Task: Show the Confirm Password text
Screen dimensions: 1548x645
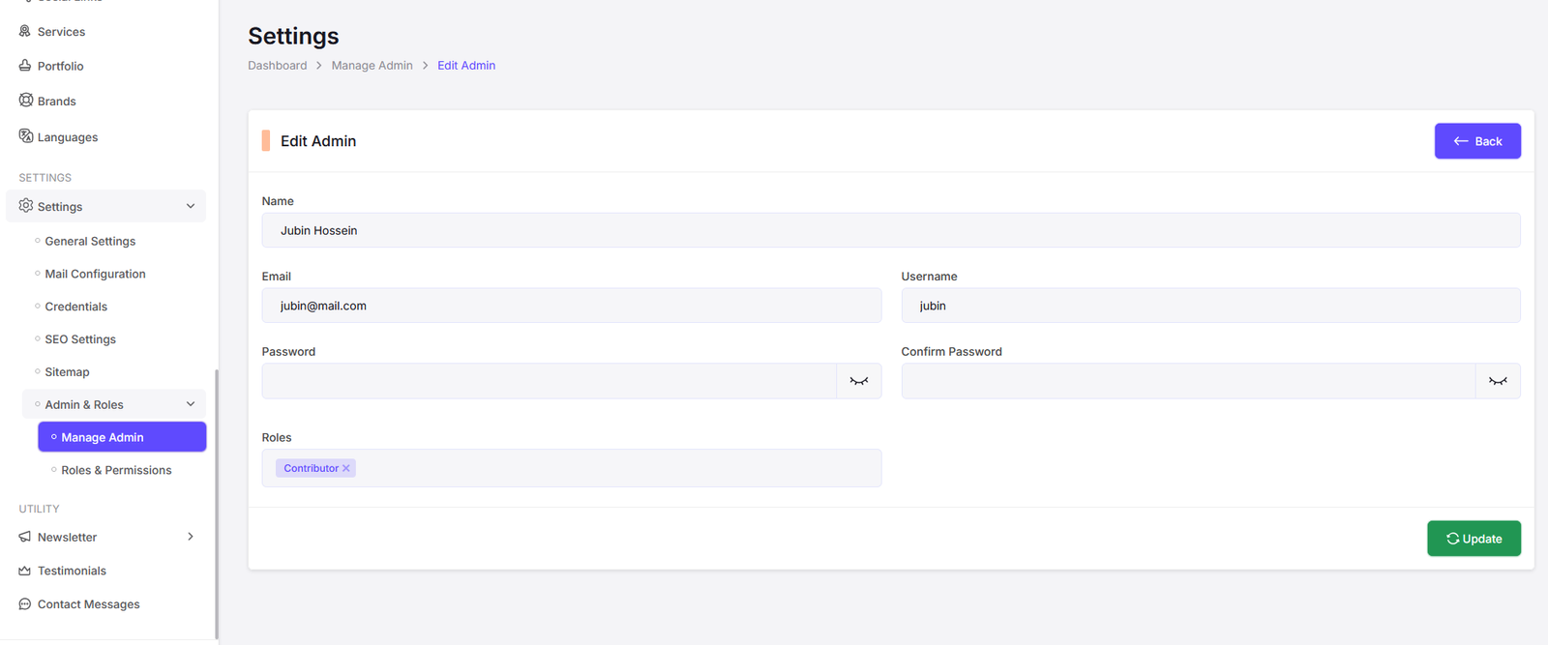Action: [x=1497, y=381]
